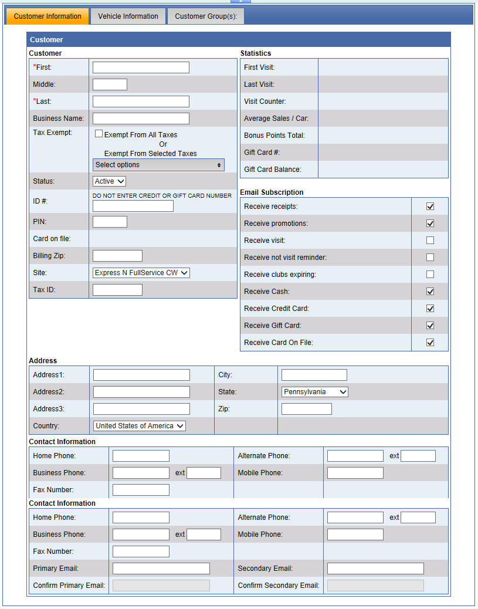Select the Billing Zip input field
The image size is (478, 609).
point(117,256)
